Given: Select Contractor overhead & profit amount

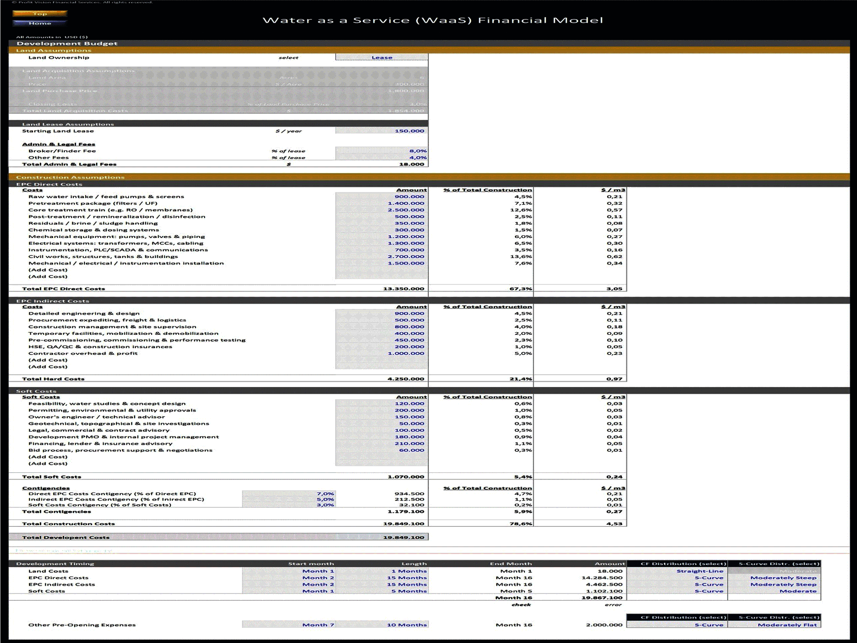Looking at the screenshot, I should click(382, 353).
